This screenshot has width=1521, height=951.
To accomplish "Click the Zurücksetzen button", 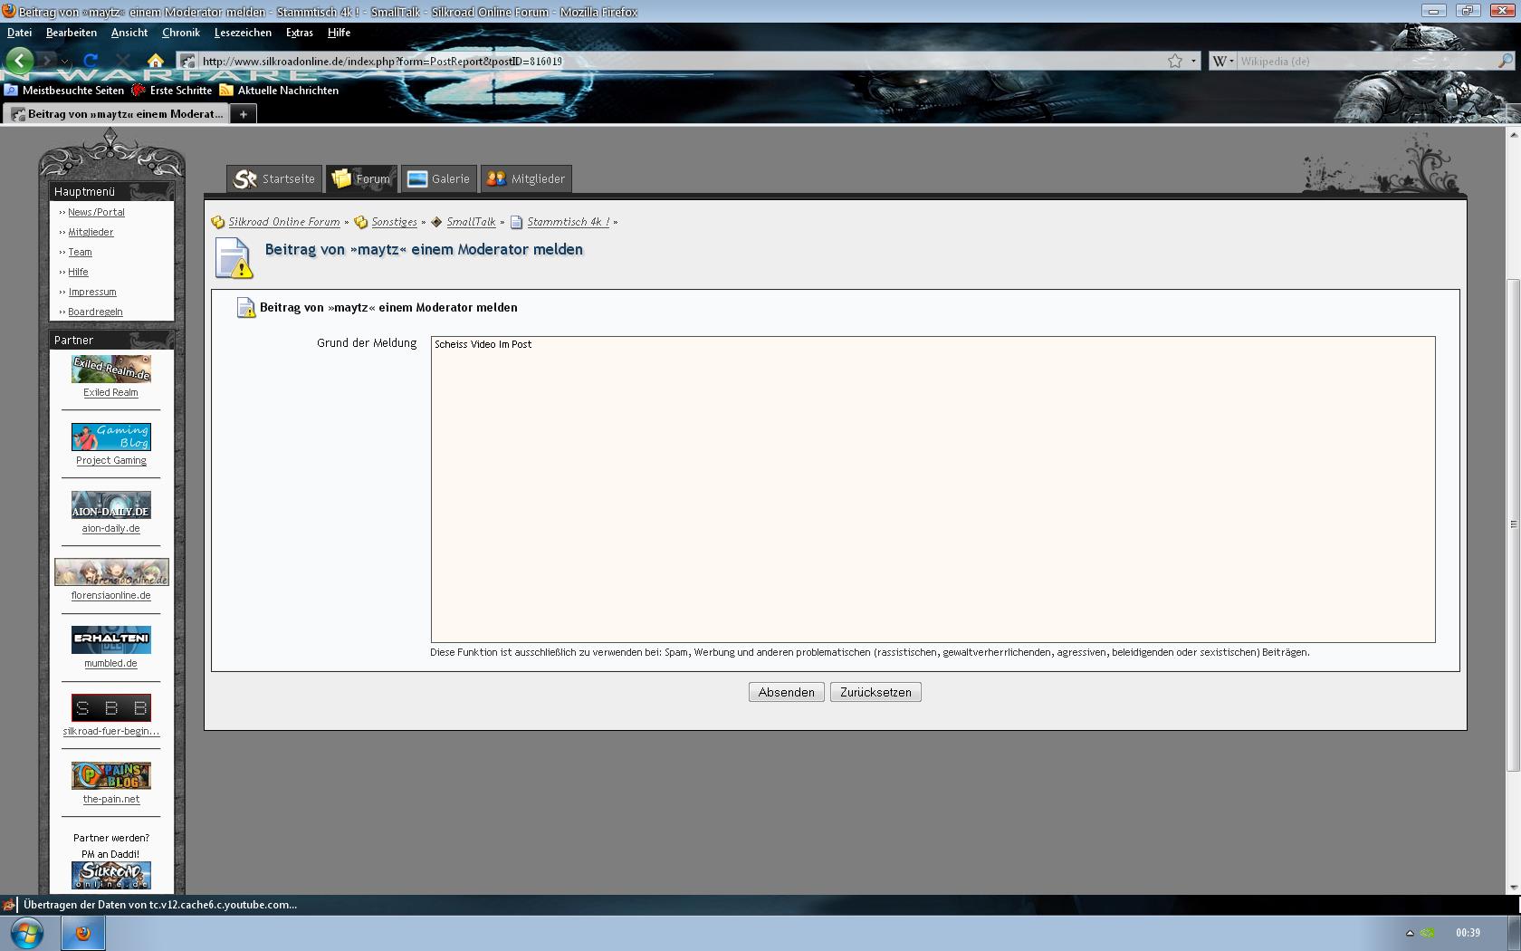I will (x=875, y=692).
